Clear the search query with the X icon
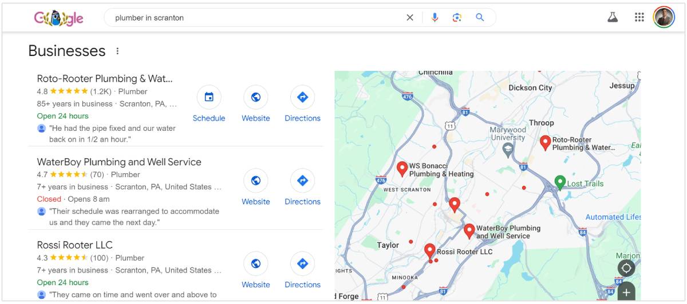Screen dimensions: 687x304 tap(410, 18)
